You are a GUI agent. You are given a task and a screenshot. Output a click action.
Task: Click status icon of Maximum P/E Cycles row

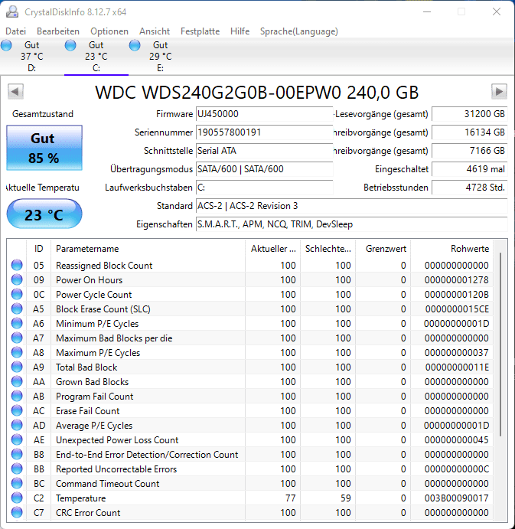17,352
